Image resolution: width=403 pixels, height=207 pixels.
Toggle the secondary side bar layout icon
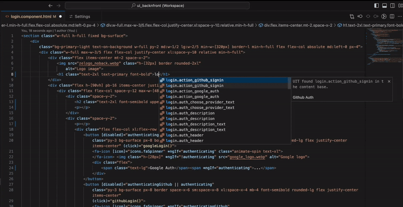pos(392,6)
